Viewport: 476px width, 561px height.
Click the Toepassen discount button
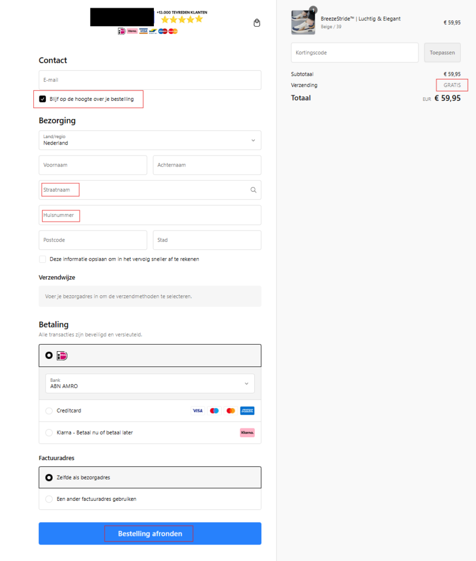(x=443, y=53)
